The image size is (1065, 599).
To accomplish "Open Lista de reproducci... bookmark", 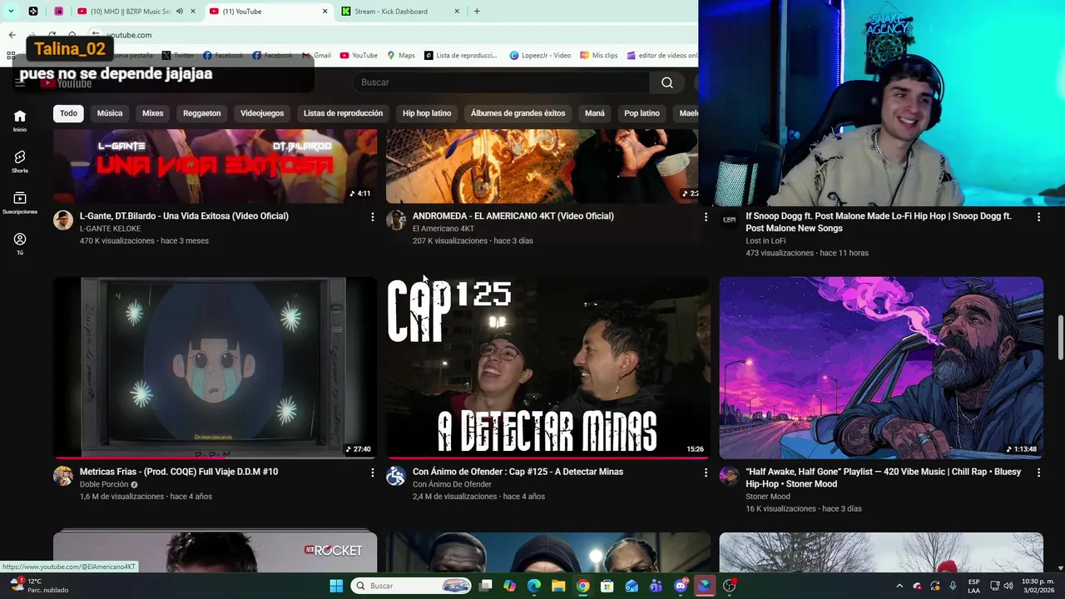I will (460, 56).
